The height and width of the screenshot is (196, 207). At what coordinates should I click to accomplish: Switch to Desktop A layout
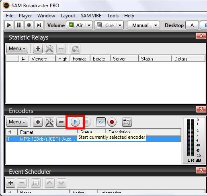192,25
